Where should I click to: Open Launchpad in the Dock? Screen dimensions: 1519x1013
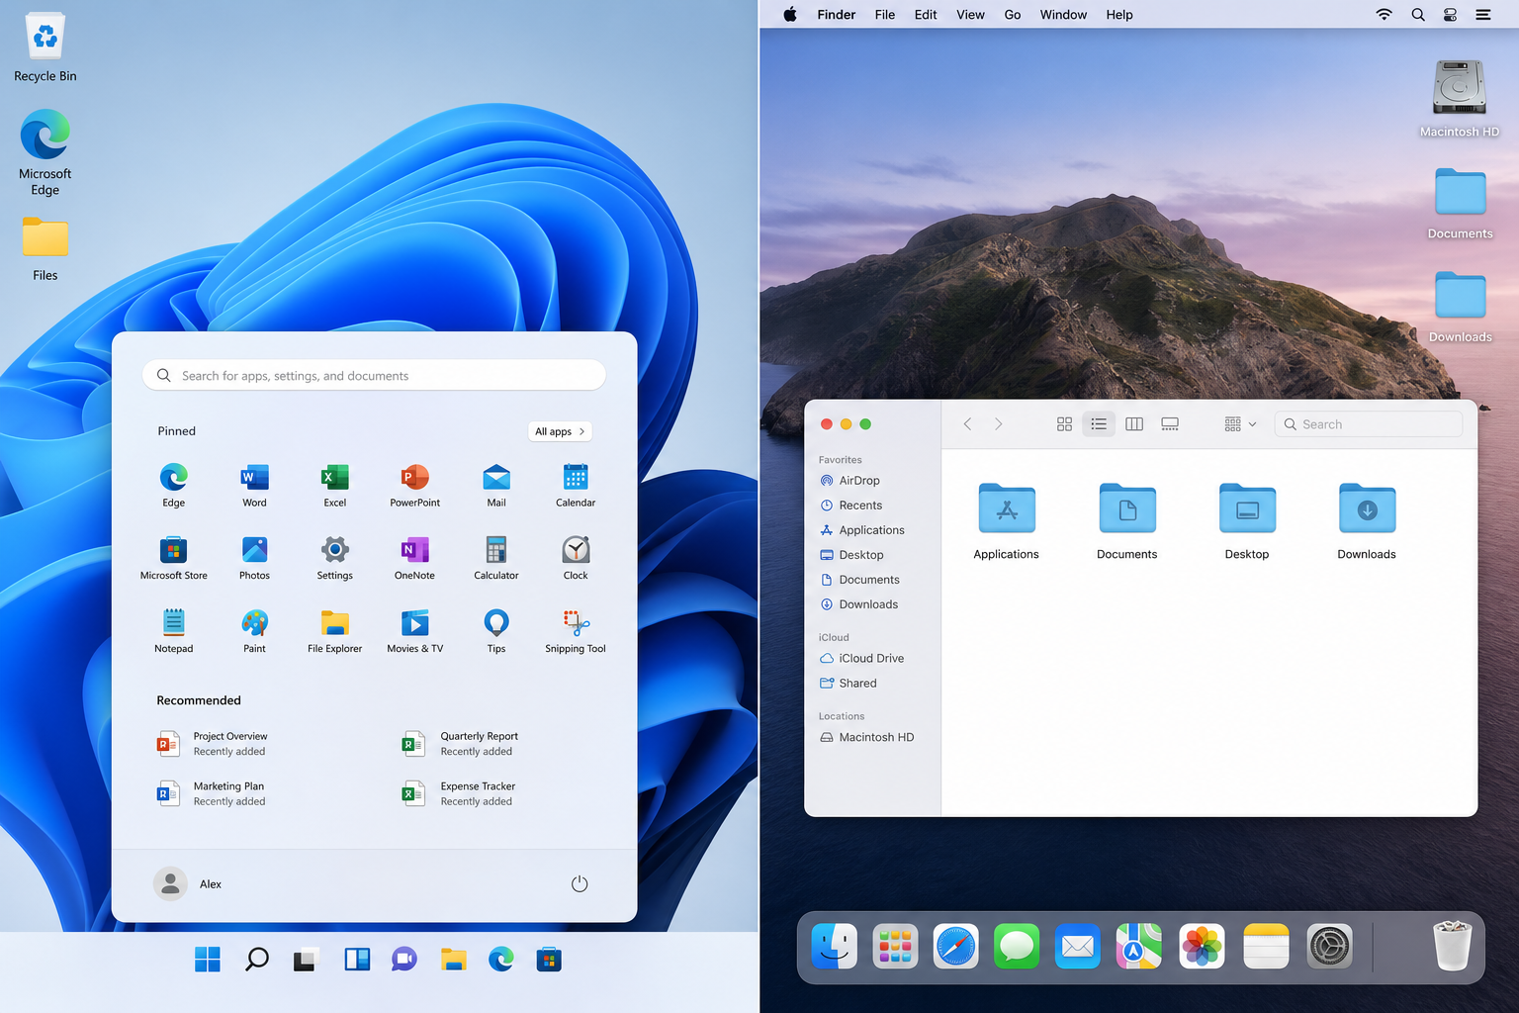pos(895,947)
